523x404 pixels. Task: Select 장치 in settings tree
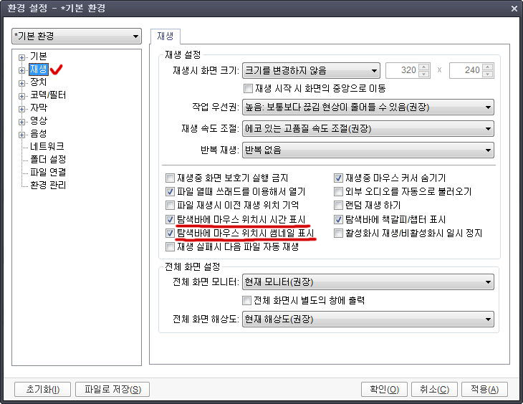point(39,82)
